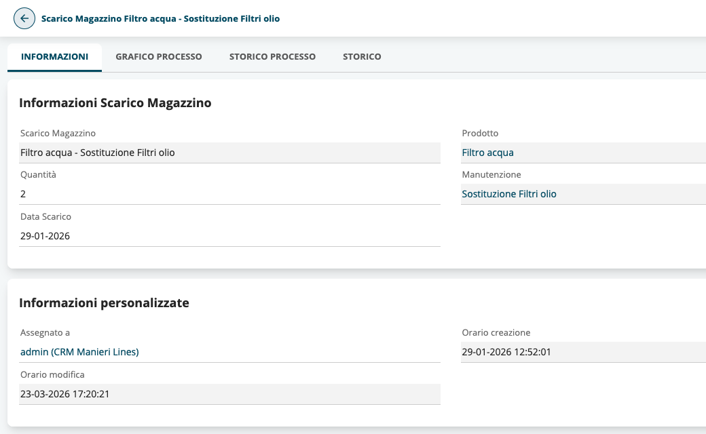Click the Quantità field with value 2
The width and height of the screenshot is (706, 434).
click(x=229, y=194)
